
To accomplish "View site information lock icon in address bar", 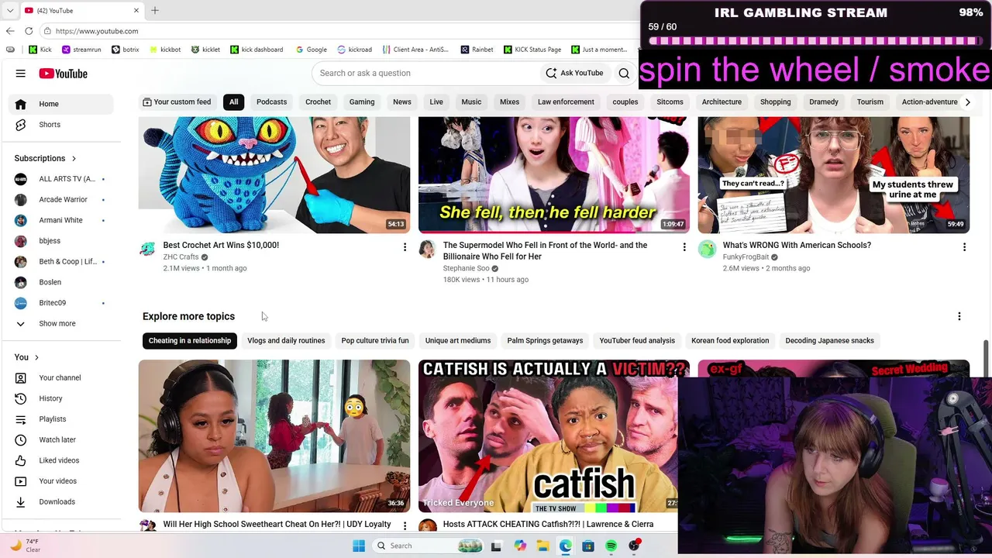I will (47, 31).
